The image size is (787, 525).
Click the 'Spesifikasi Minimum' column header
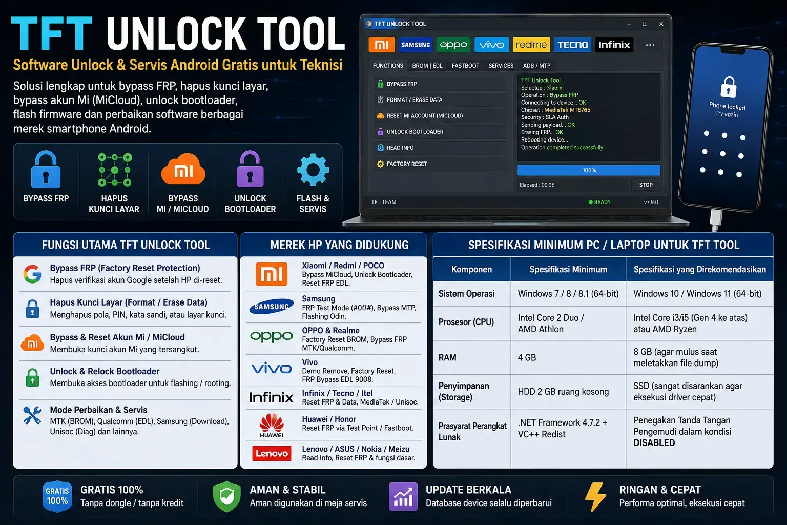(568, 269)
